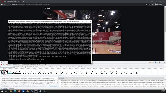
Task: Close the DevTools bottom drawer
Action: pyautogui.click(x=164, y=88)
